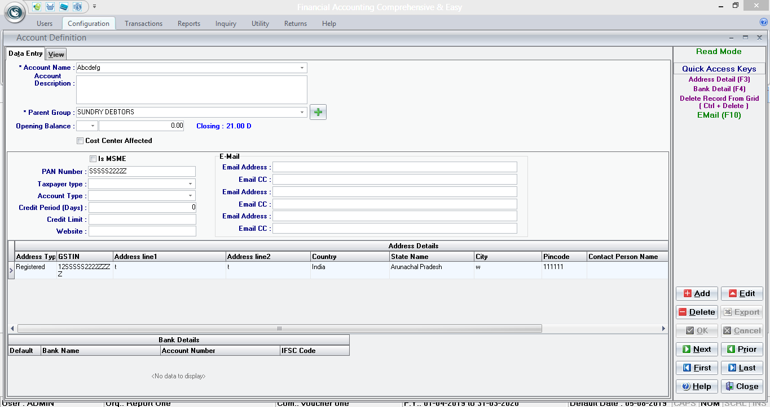Screen dimensions: 770x407
Task: Click the Website field
Action: (142, 231)
